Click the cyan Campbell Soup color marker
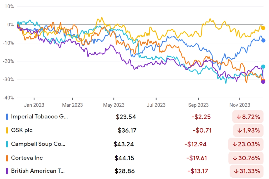 pyautogui.click(x=7, y=144)
